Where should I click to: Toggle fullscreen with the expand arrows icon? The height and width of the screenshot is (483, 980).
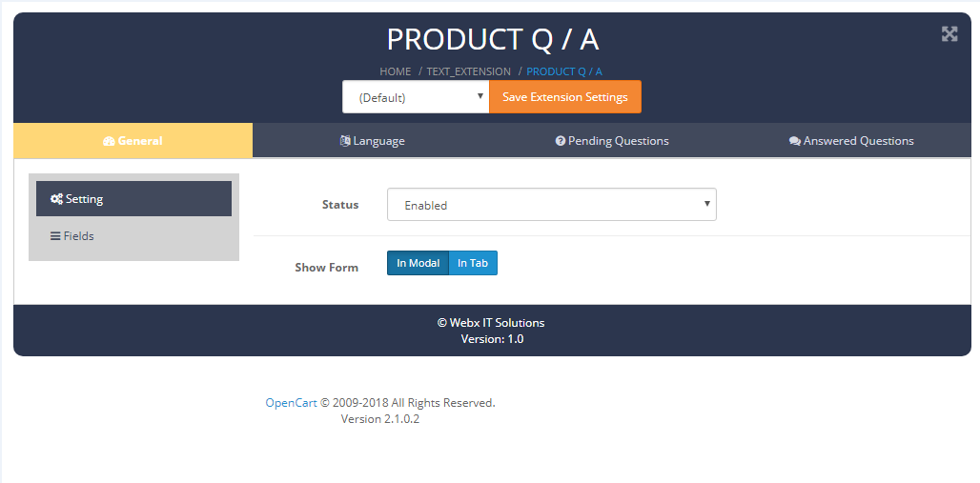949,34
